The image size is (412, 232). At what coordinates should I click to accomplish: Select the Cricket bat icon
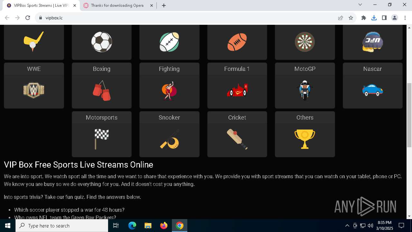click(237, 139)
